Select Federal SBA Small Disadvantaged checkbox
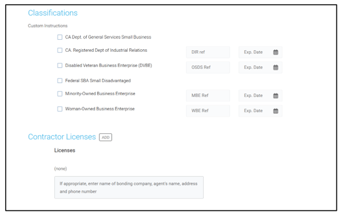The image size is (340, 214). 60,80
